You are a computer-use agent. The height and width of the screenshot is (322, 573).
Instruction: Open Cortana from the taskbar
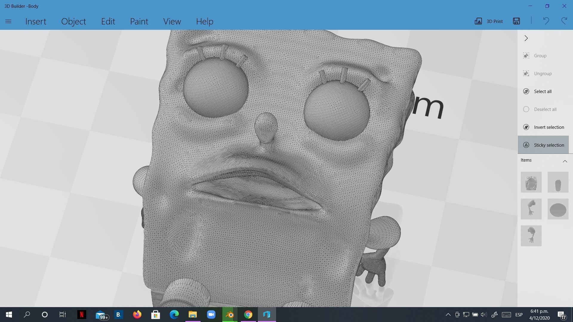point(45,315)
